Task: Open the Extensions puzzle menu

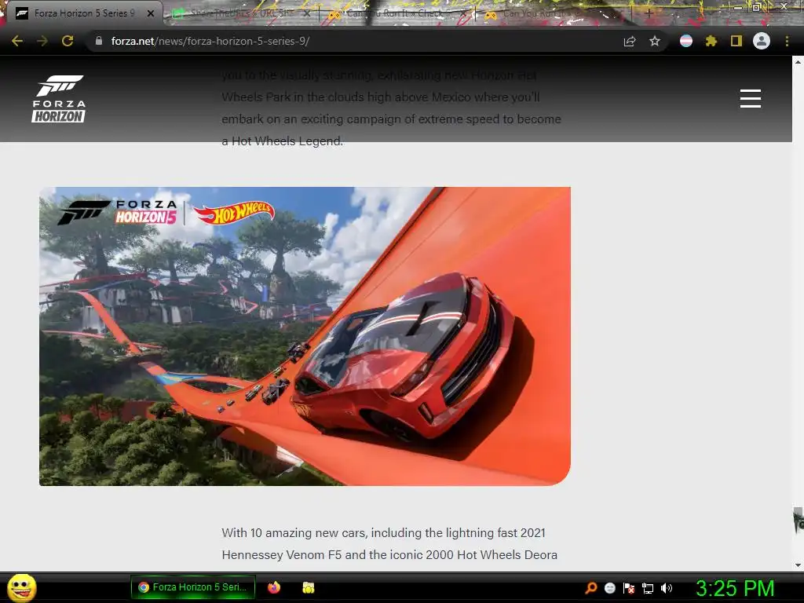Action: [x=711, y=41]
